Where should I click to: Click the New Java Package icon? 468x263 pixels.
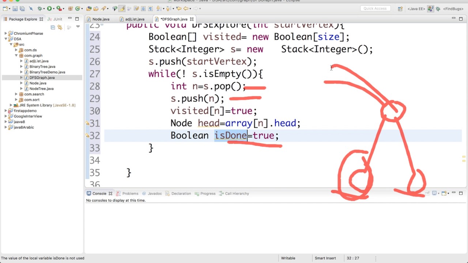point(70,8)
